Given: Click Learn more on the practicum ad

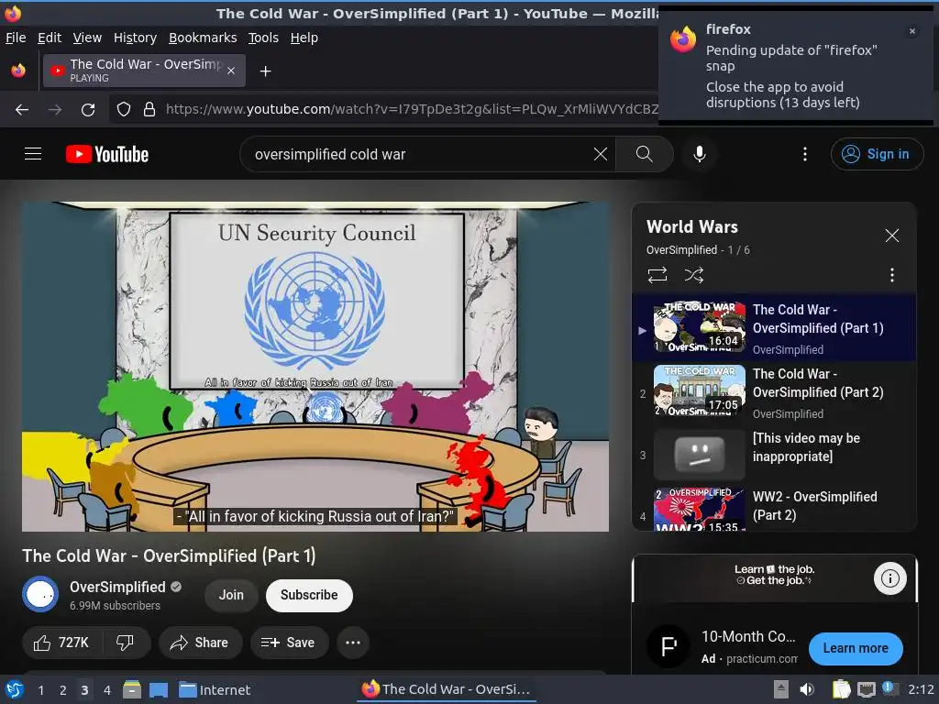Looking at the screenshot, I should 856,648.
